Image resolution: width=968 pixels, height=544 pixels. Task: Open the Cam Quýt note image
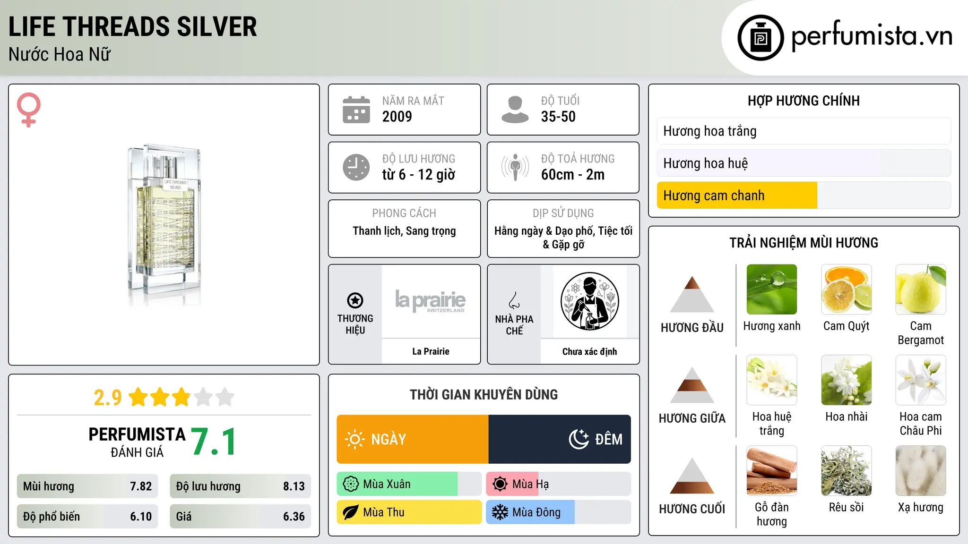(x=846, y=289)
